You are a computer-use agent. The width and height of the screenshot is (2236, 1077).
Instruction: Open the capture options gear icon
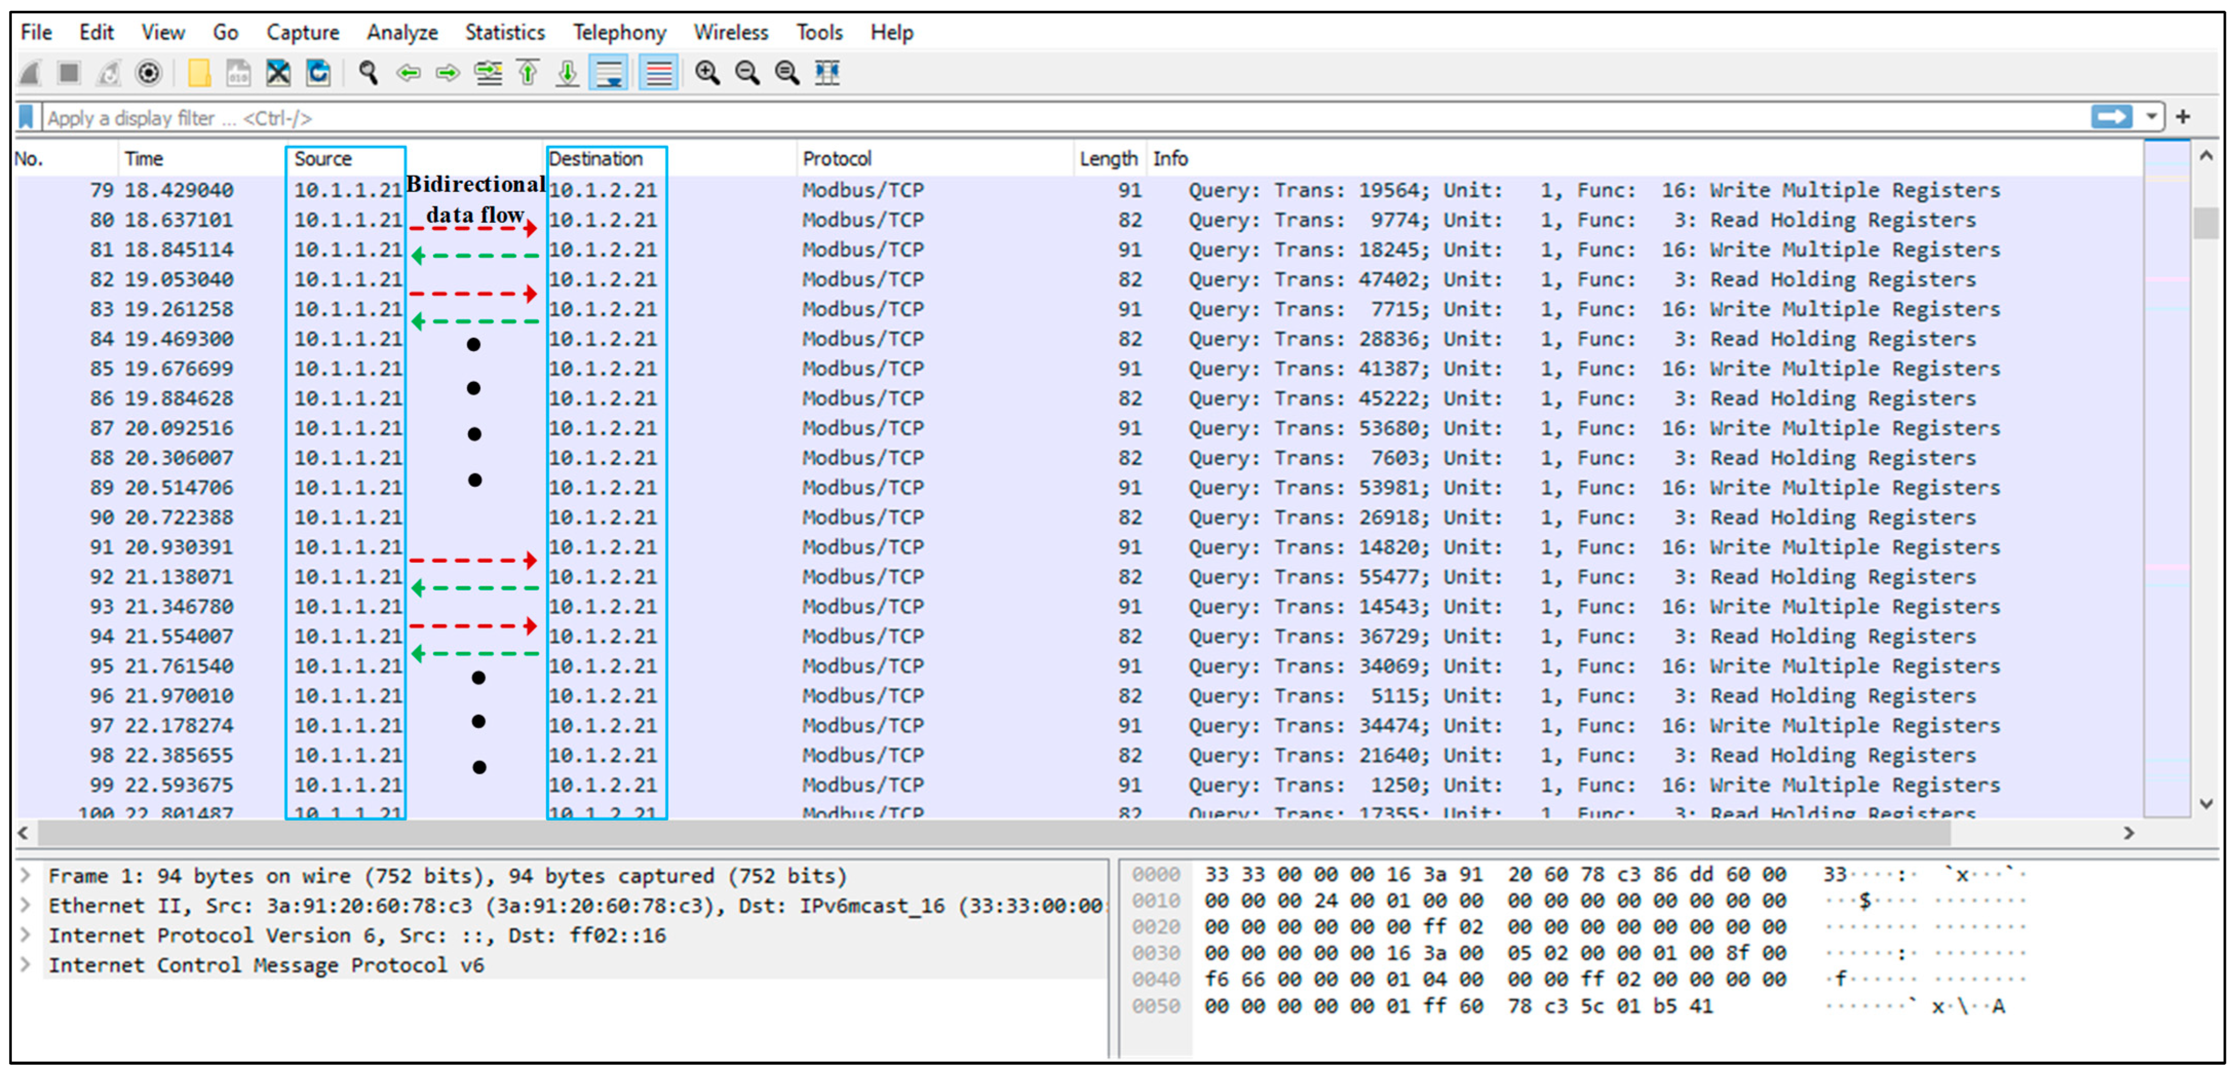tap(149, 73)
